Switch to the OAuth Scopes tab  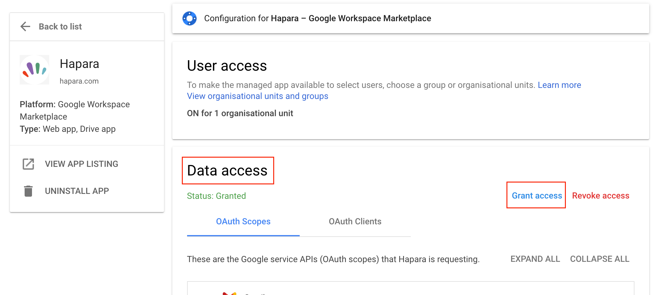[243, 222]
